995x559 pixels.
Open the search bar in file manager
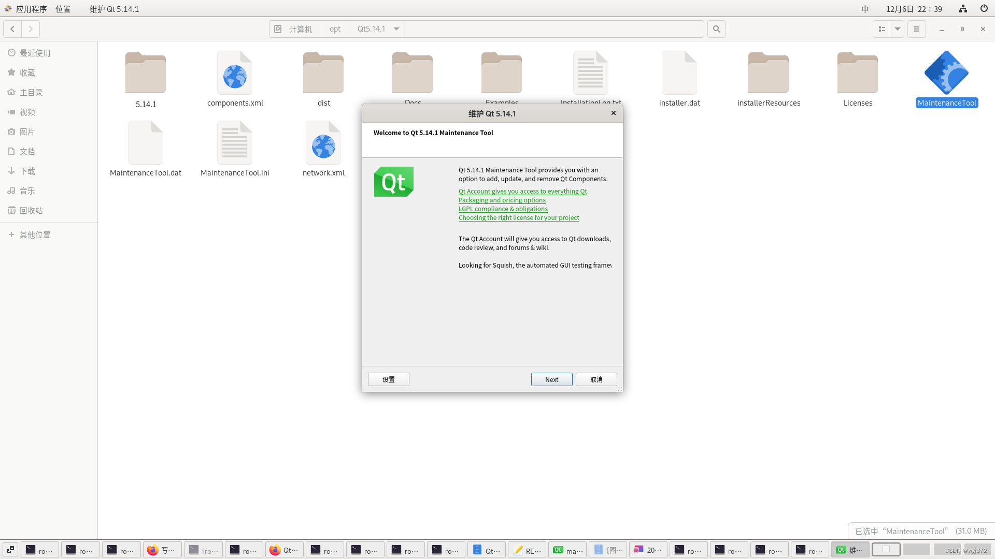[x=716, y=29]
